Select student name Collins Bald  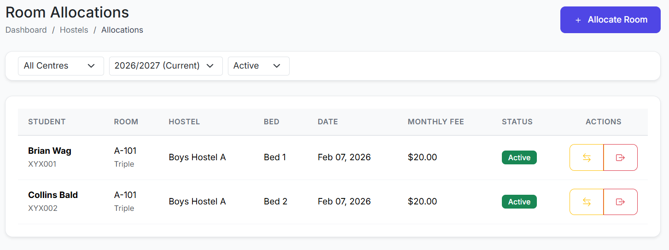pyautogui.click(x=53, y=195)
